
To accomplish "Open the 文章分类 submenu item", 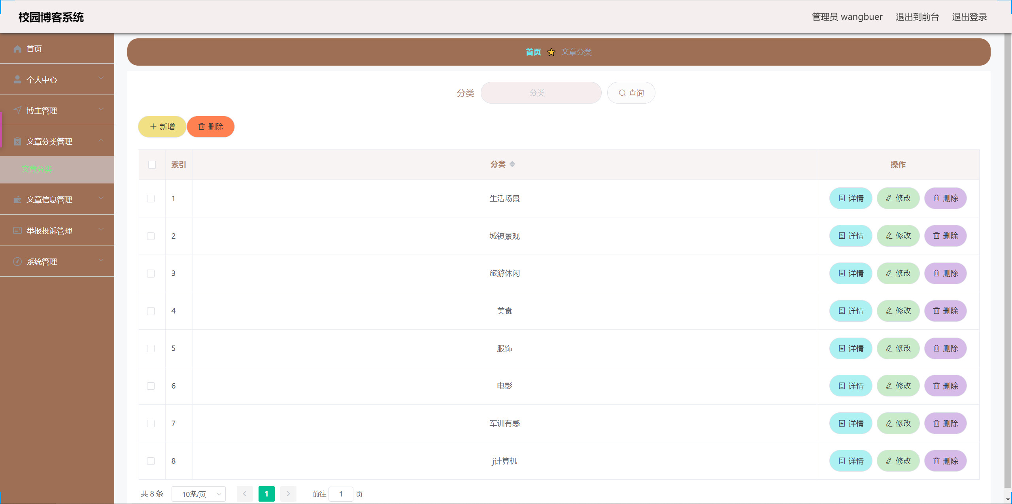I will [x=37, y=169].
